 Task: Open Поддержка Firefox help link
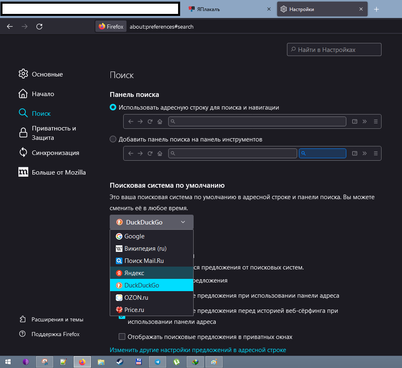pyautogui.click(x=55, y=334)
